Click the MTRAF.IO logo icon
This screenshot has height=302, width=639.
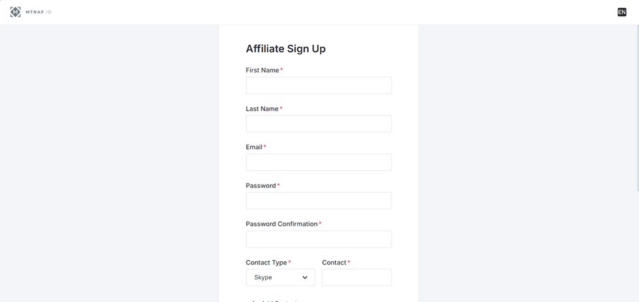point(16,12)
